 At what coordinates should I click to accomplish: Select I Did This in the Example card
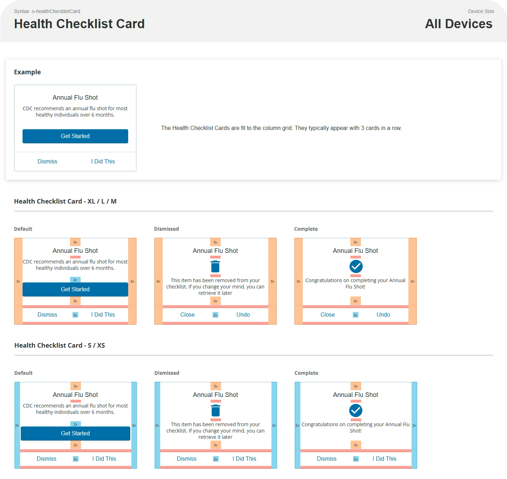[x=103, y=161]
